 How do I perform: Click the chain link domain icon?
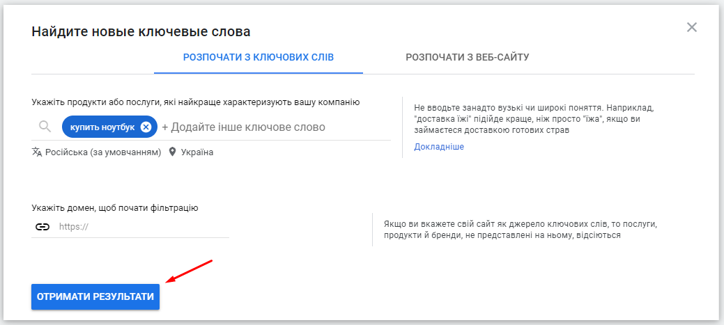tap(43, 227)
